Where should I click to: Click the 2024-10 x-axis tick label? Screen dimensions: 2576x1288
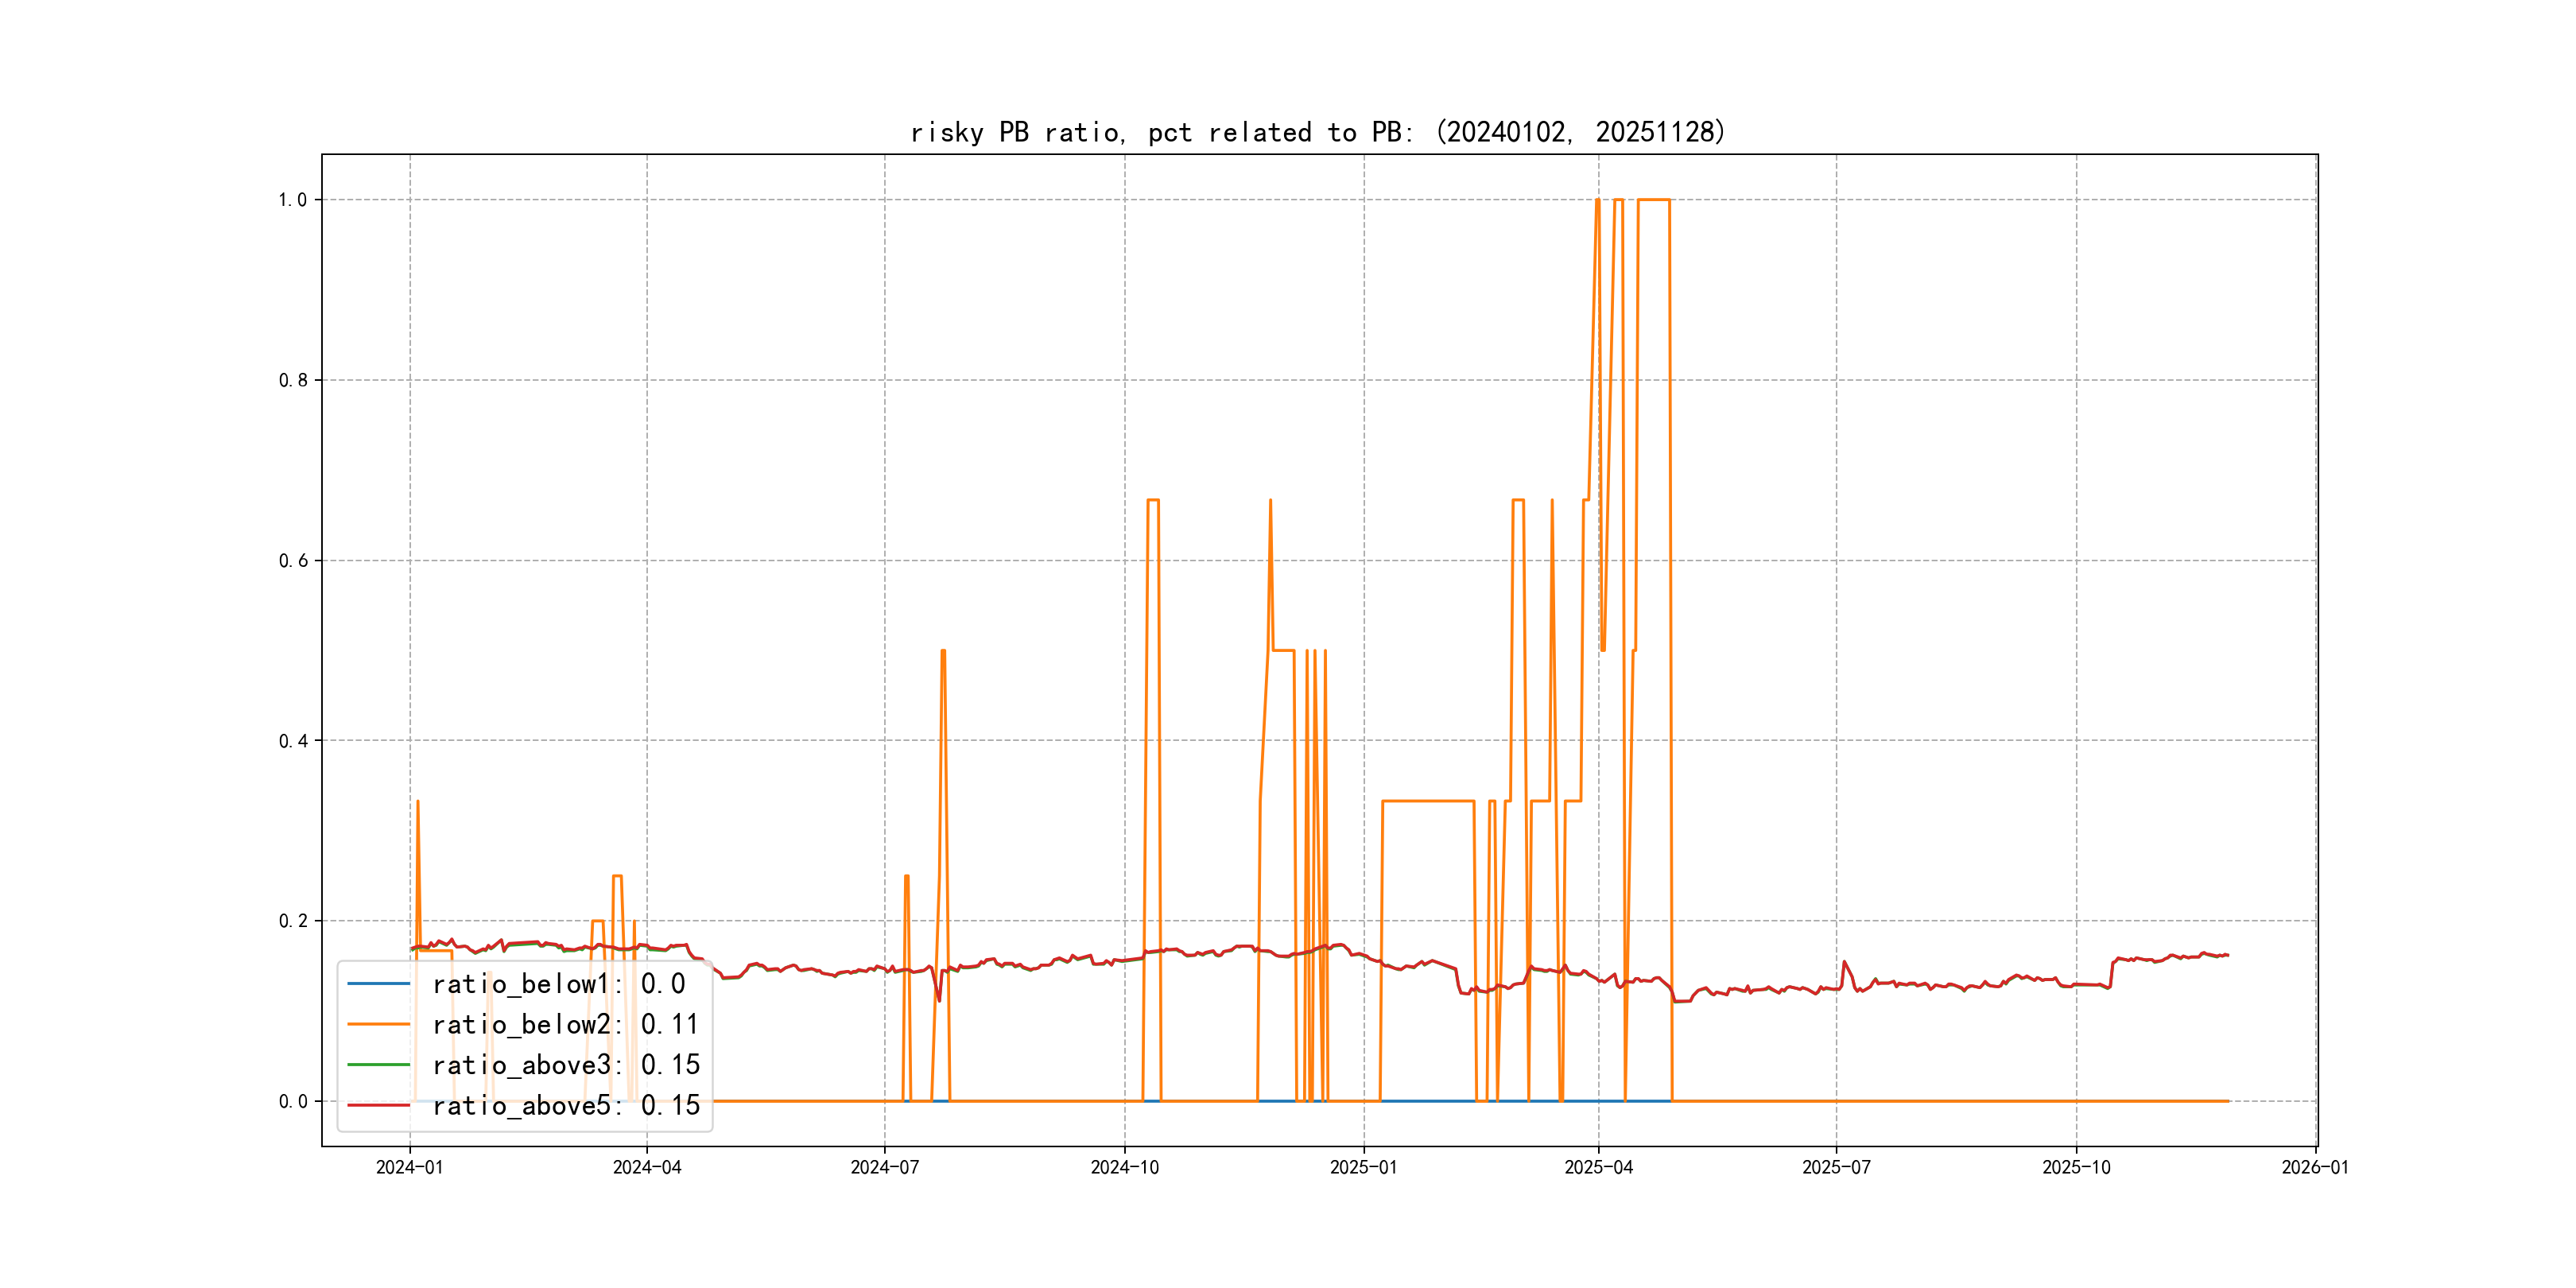tap(1124, 1167)
